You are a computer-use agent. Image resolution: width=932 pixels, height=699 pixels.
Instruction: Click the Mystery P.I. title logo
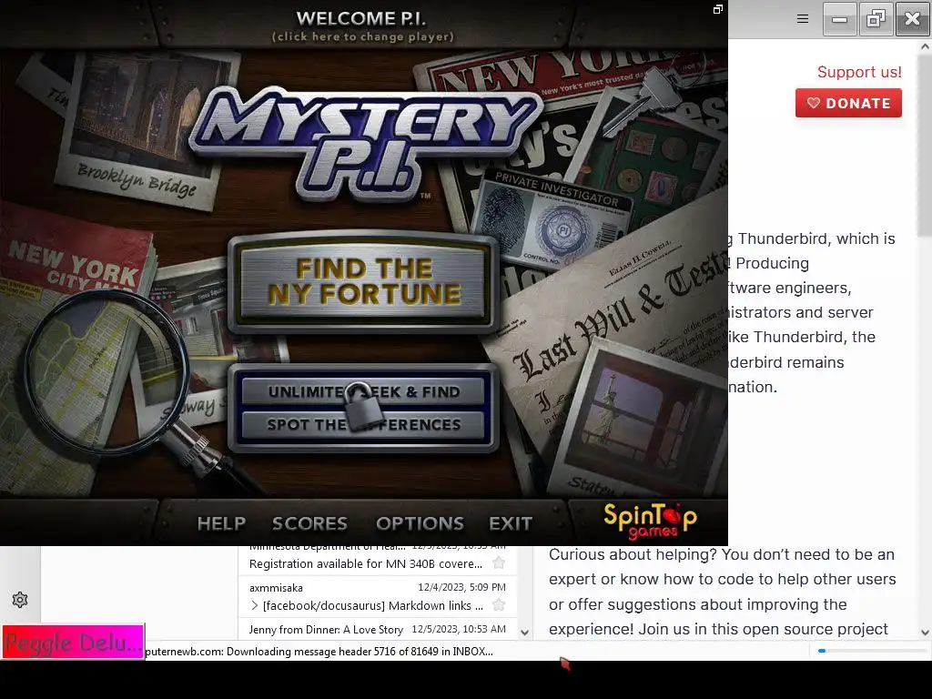365,143
